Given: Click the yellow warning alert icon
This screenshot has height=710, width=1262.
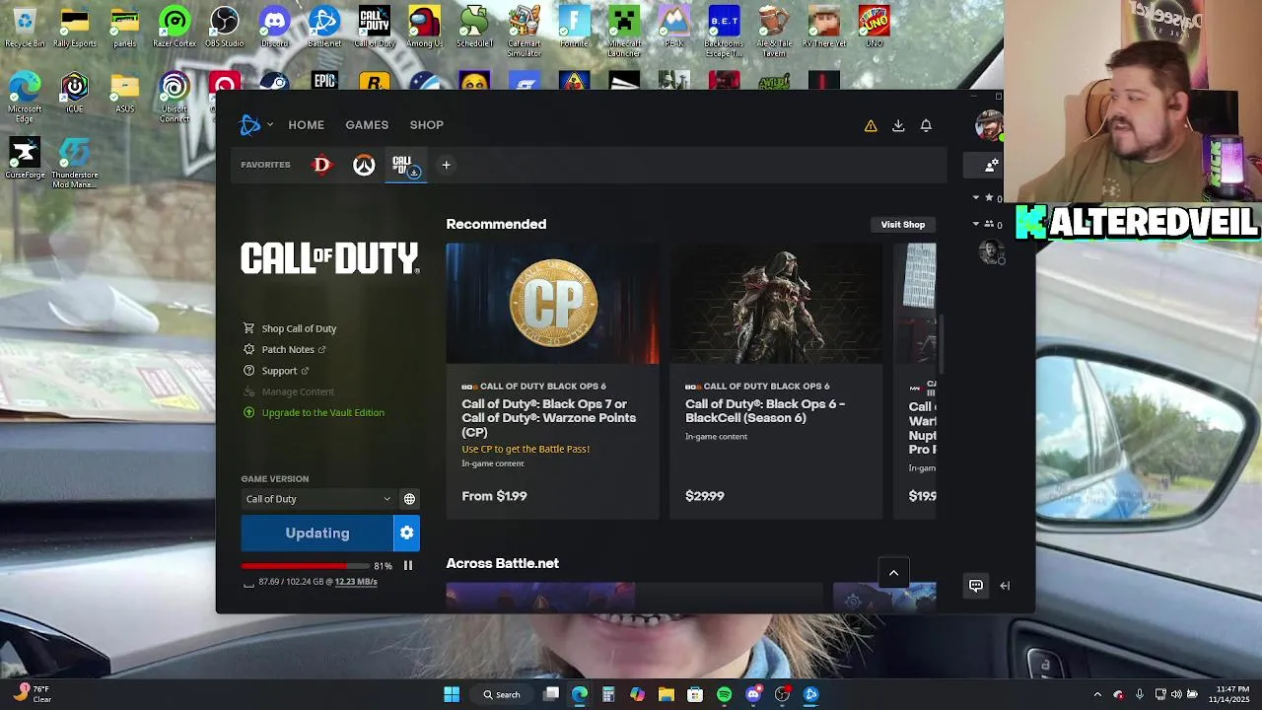Looking at the screenshot, I should click(x=871, y=125).
